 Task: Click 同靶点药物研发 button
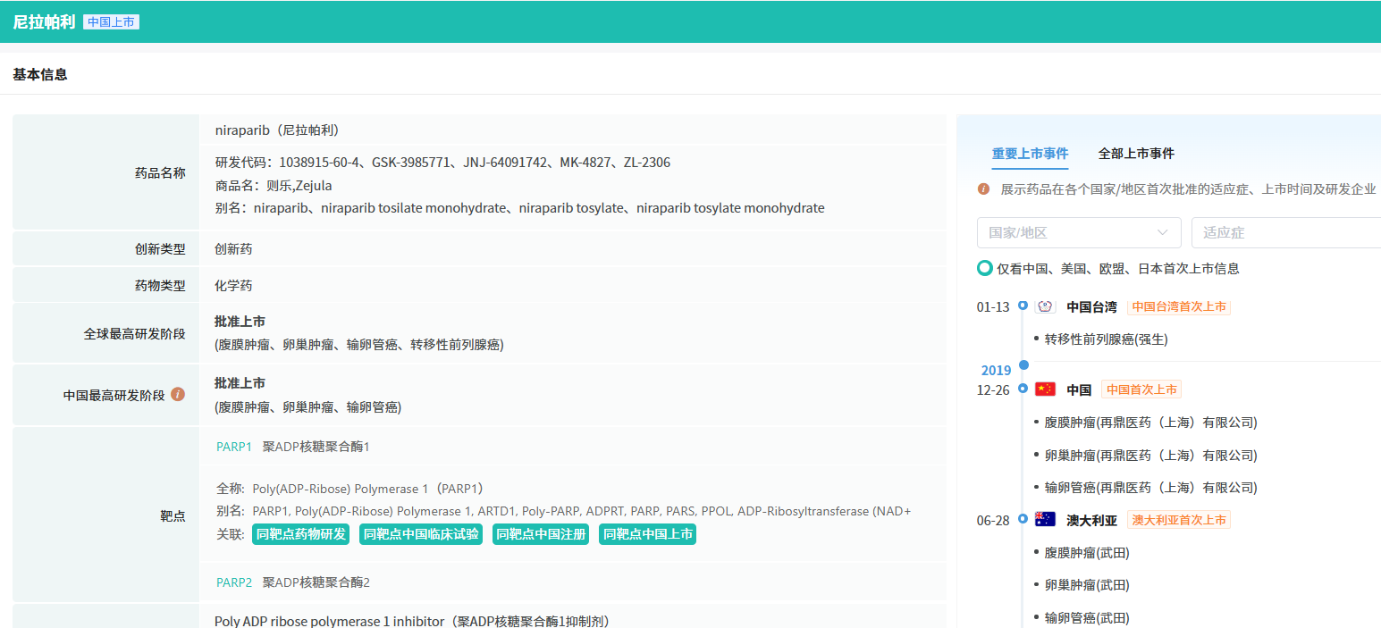click(301, 534)
